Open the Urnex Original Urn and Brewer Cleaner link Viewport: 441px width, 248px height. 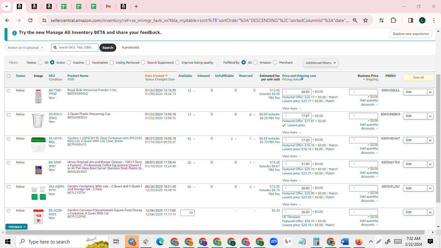[105, 165]
